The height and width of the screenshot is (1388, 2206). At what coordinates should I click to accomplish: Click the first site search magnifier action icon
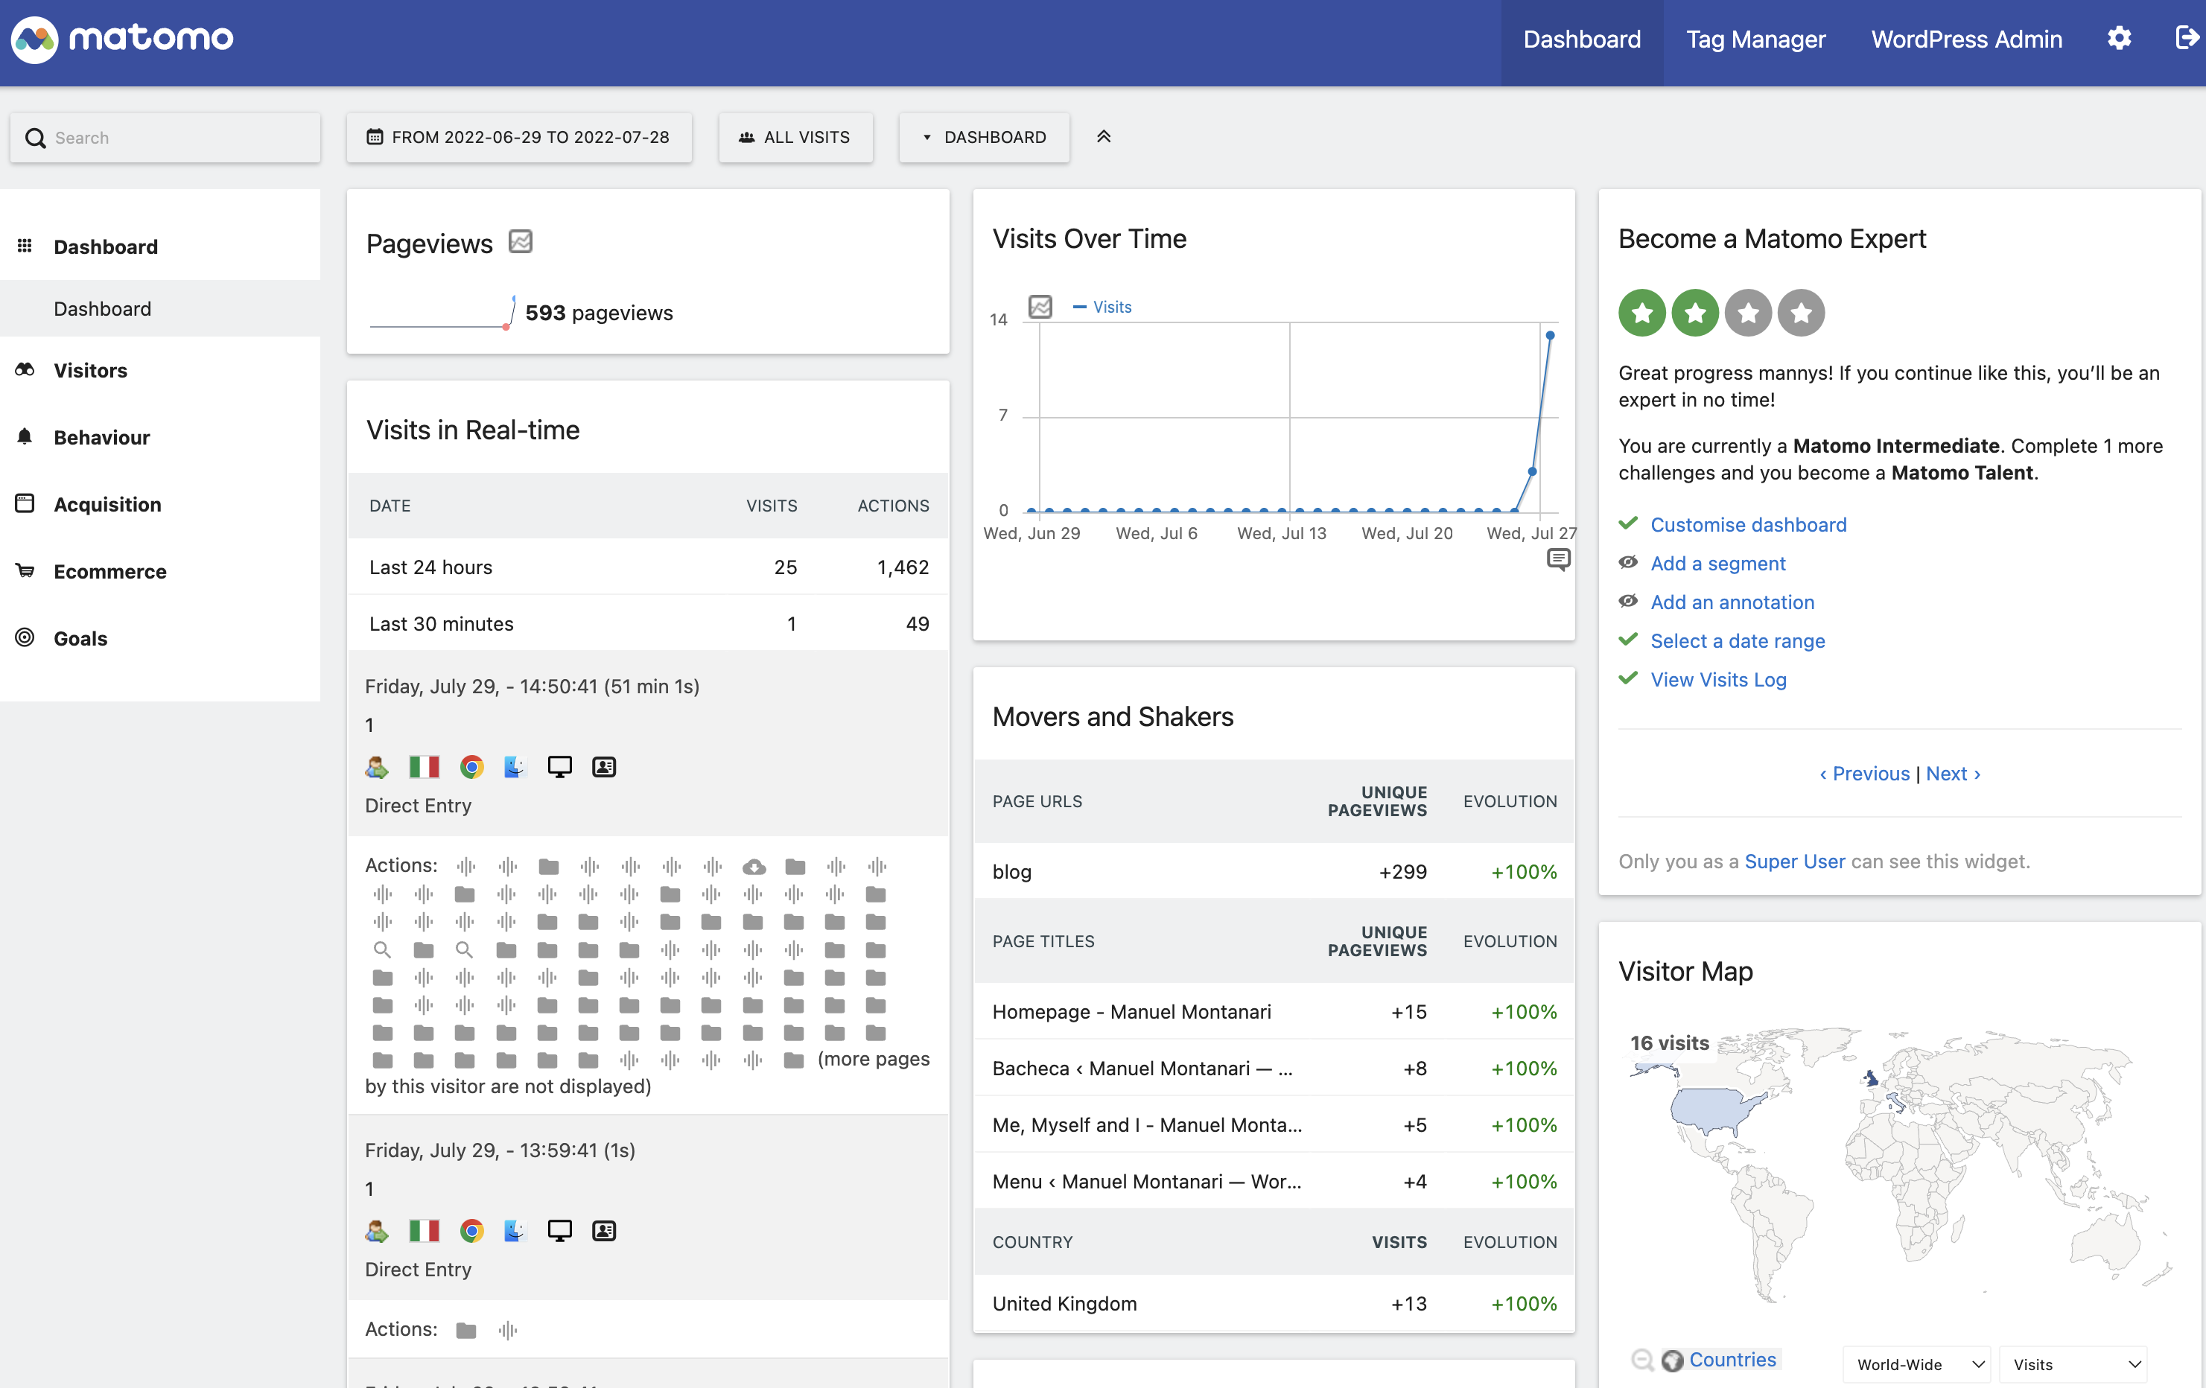[382, 950]
